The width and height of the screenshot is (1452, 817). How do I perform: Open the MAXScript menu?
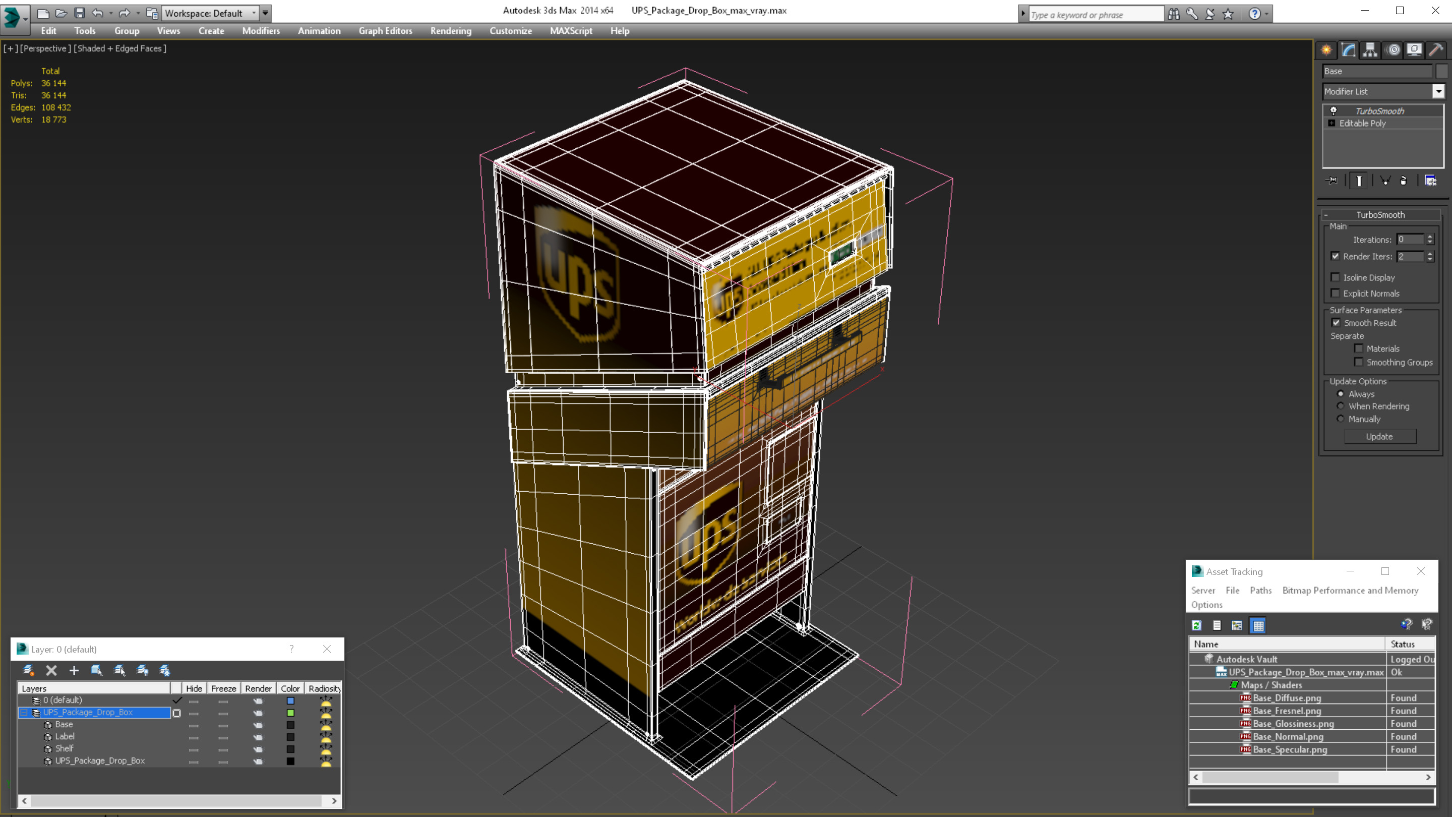(x=571, y=31)
